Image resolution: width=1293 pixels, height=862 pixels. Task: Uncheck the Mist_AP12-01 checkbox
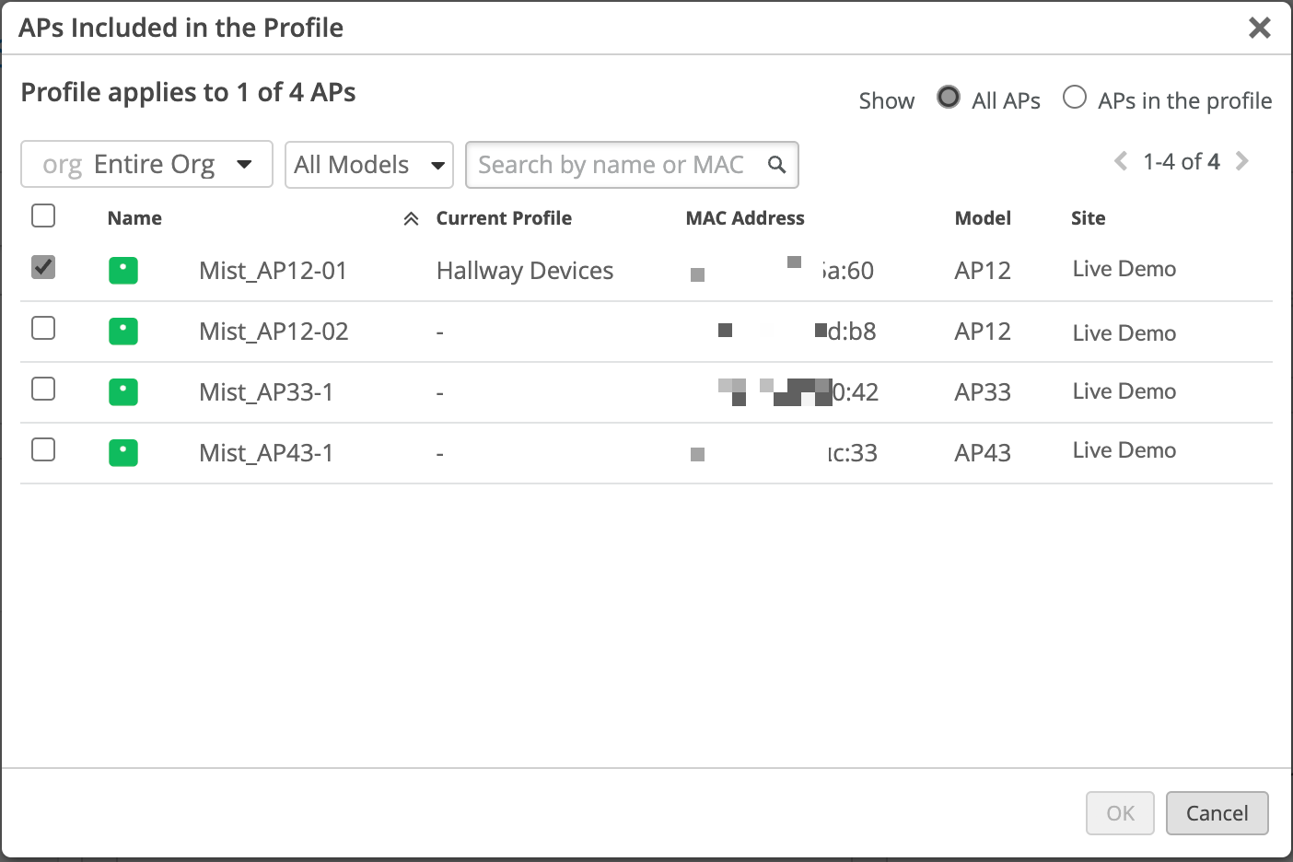click(43, 267)
